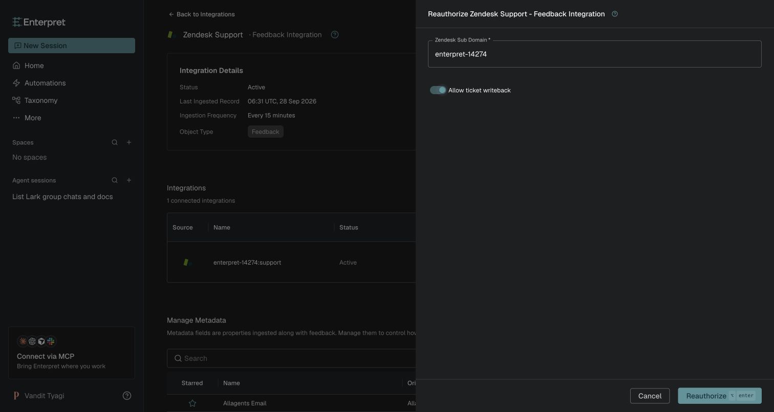Click the Feedback object type chip
The image size is (774, 412).
pos(265,132)
